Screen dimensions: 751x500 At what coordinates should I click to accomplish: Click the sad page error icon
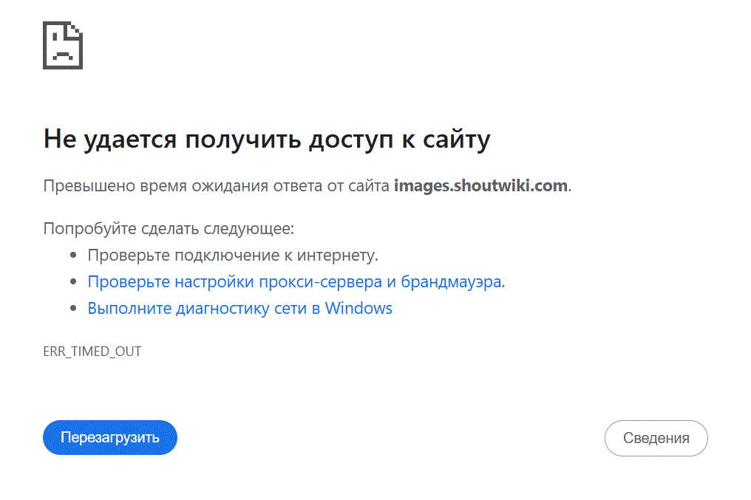tap(63, 46)
